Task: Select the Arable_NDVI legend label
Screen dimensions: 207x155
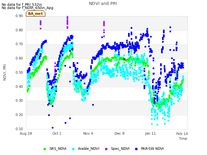Action: tap(88, 149)
